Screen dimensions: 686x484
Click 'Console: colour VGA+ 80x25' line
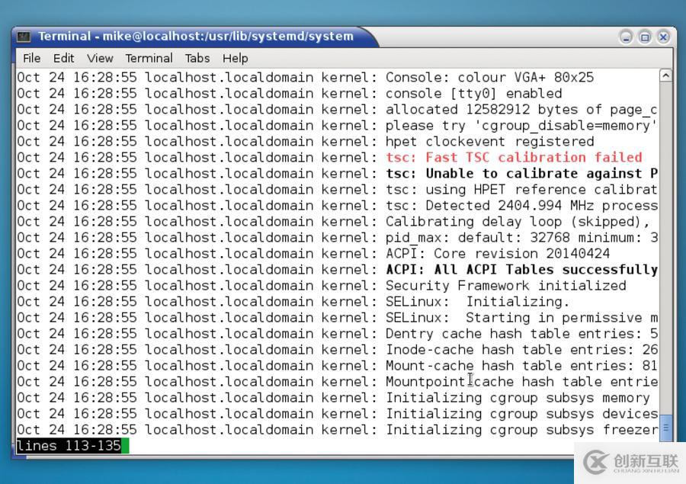338,78
